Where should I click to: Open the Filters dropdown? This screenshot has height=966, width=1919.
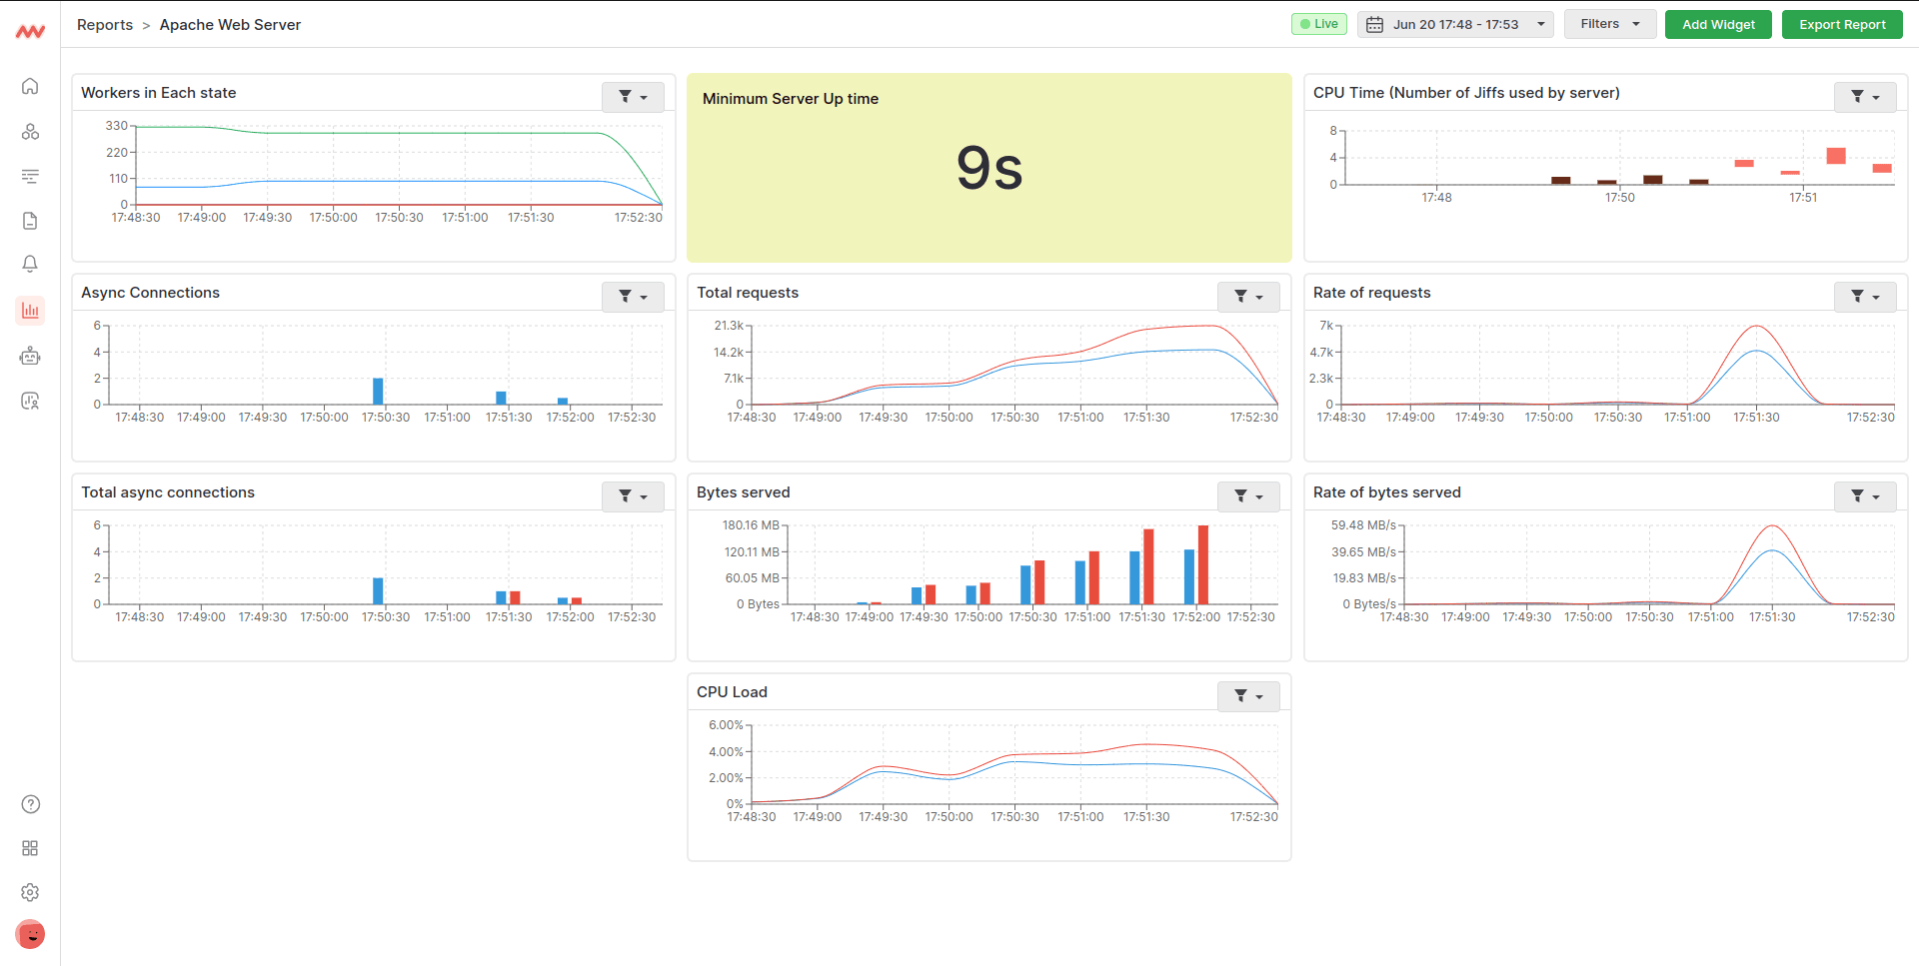(1609, 23)
